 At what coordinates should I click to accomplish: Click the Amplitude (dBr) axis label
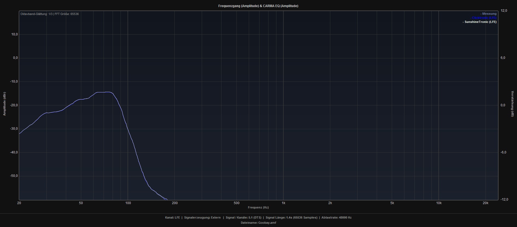click(4, 104)
